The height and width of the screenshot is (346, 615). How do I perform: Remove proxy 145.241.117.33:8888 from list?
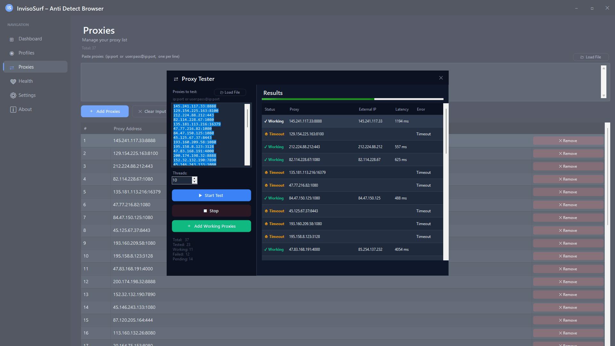tap(568, 140)
